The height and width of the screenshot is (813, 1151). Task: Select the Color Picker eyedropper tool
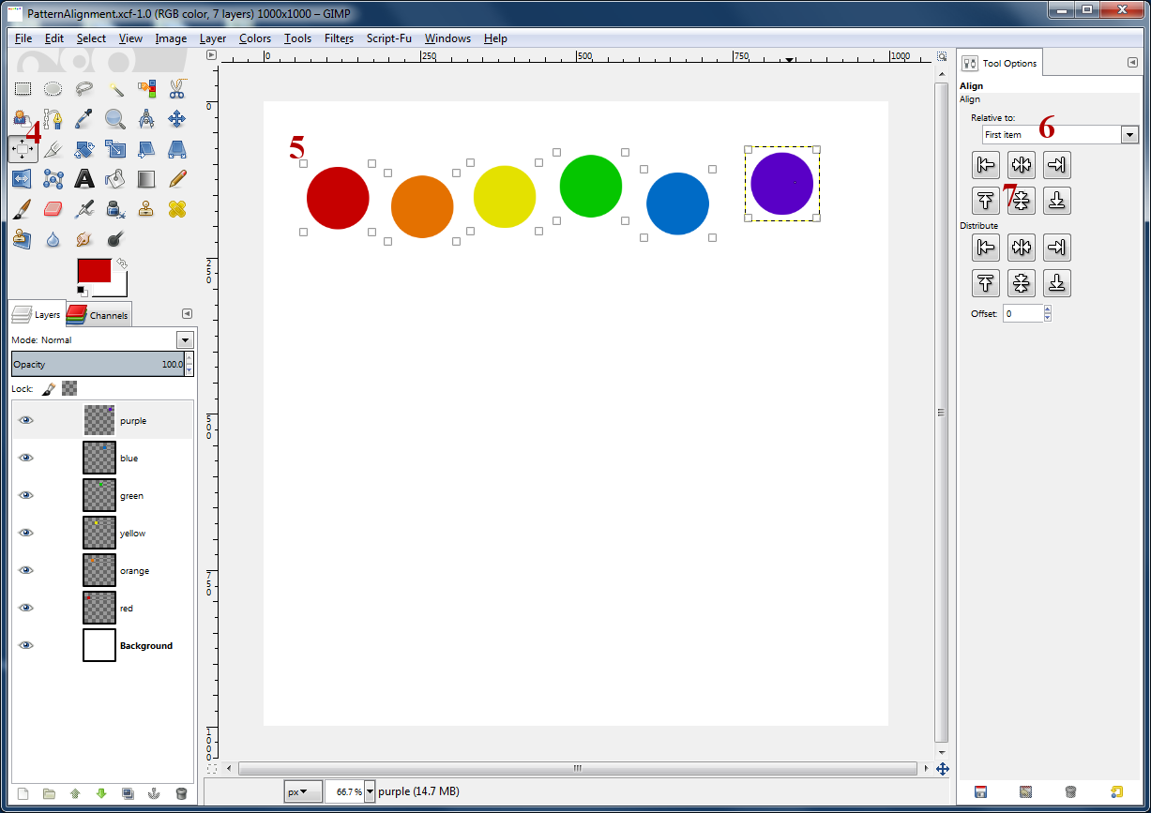click(x=84, y=119)
